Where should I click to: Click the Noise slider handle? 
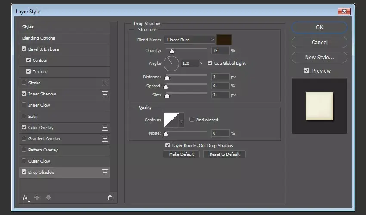(166, 134)
